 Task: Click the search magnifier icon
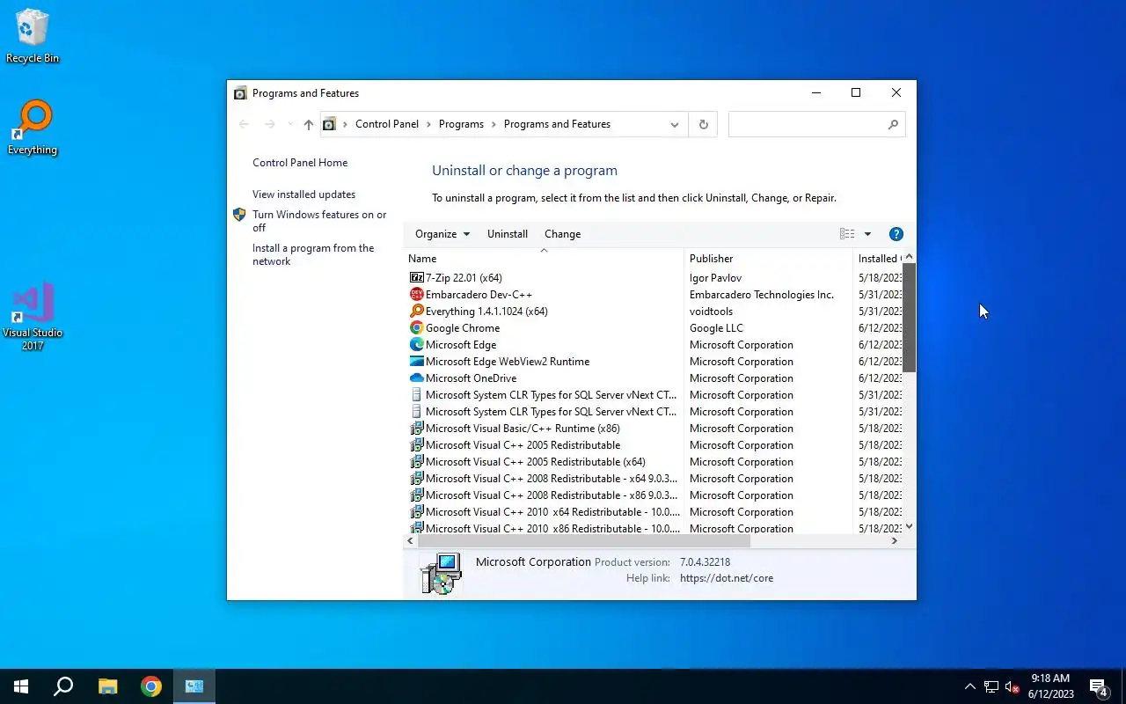893,124
